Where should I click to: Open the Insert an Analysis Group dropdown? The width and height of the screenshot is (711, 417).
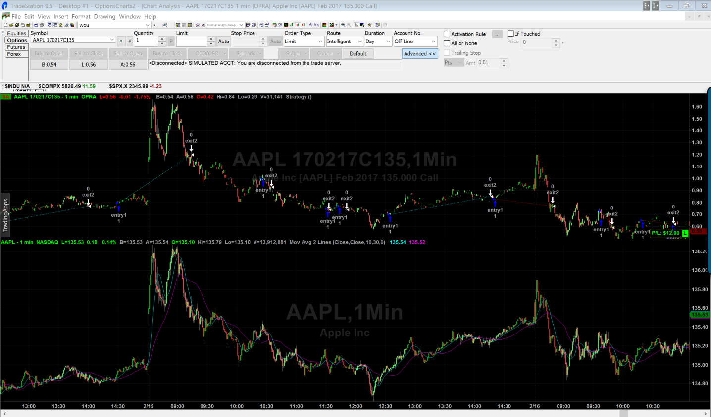[241, 25]
